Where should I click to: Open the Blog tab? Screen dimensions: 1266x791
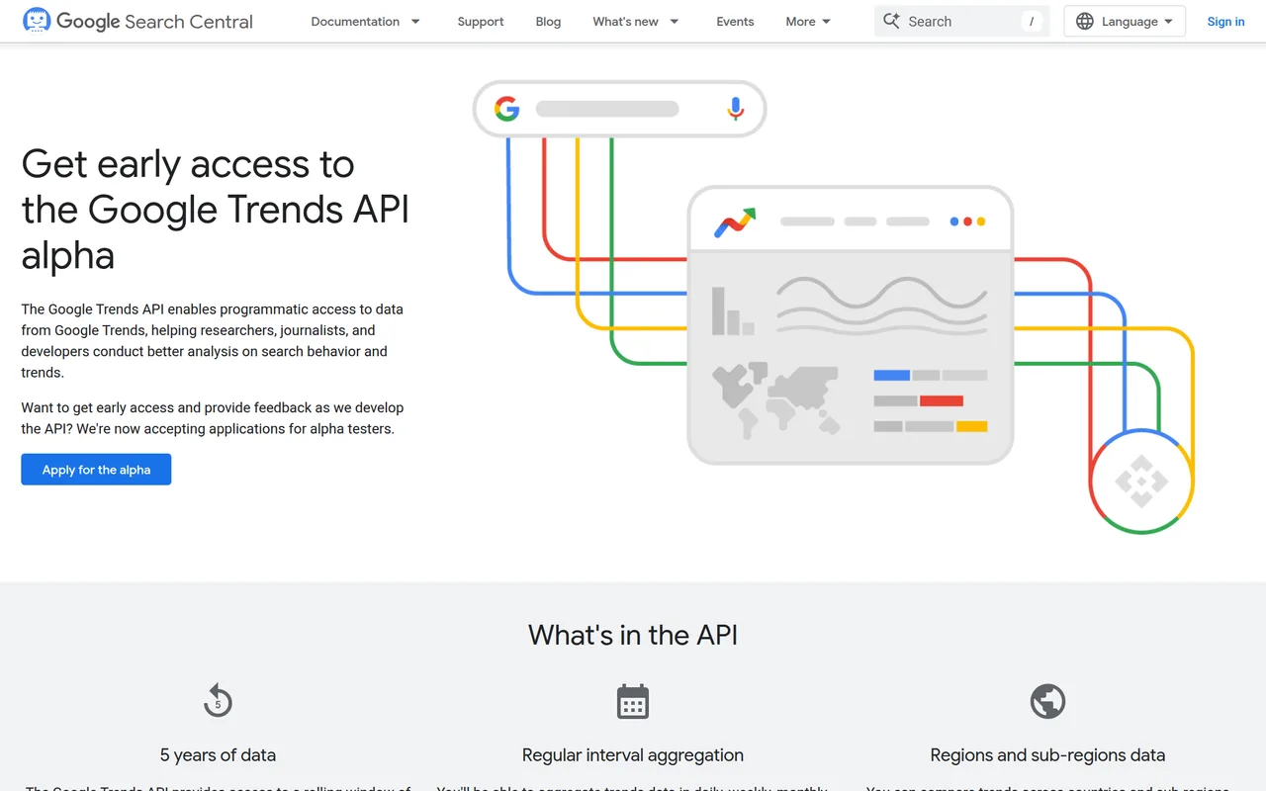(x=548, y=21)
